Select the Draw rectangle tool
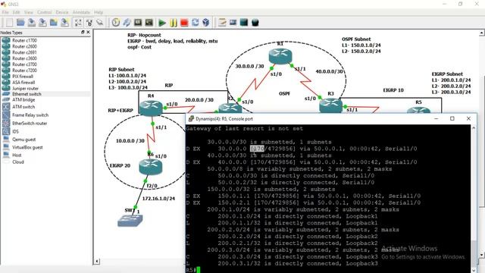Image resolution: width=485 pixels, height=273 pixels. coord(244,23)
